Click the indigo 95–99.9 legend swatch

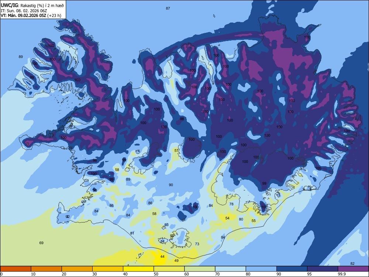click(x=323, y=269)
